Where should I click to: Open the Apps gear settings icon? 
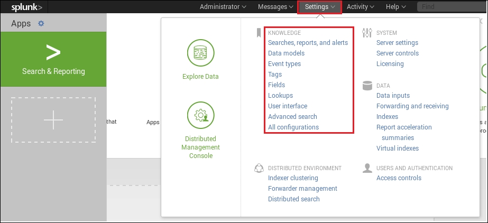tap(41, 23)
